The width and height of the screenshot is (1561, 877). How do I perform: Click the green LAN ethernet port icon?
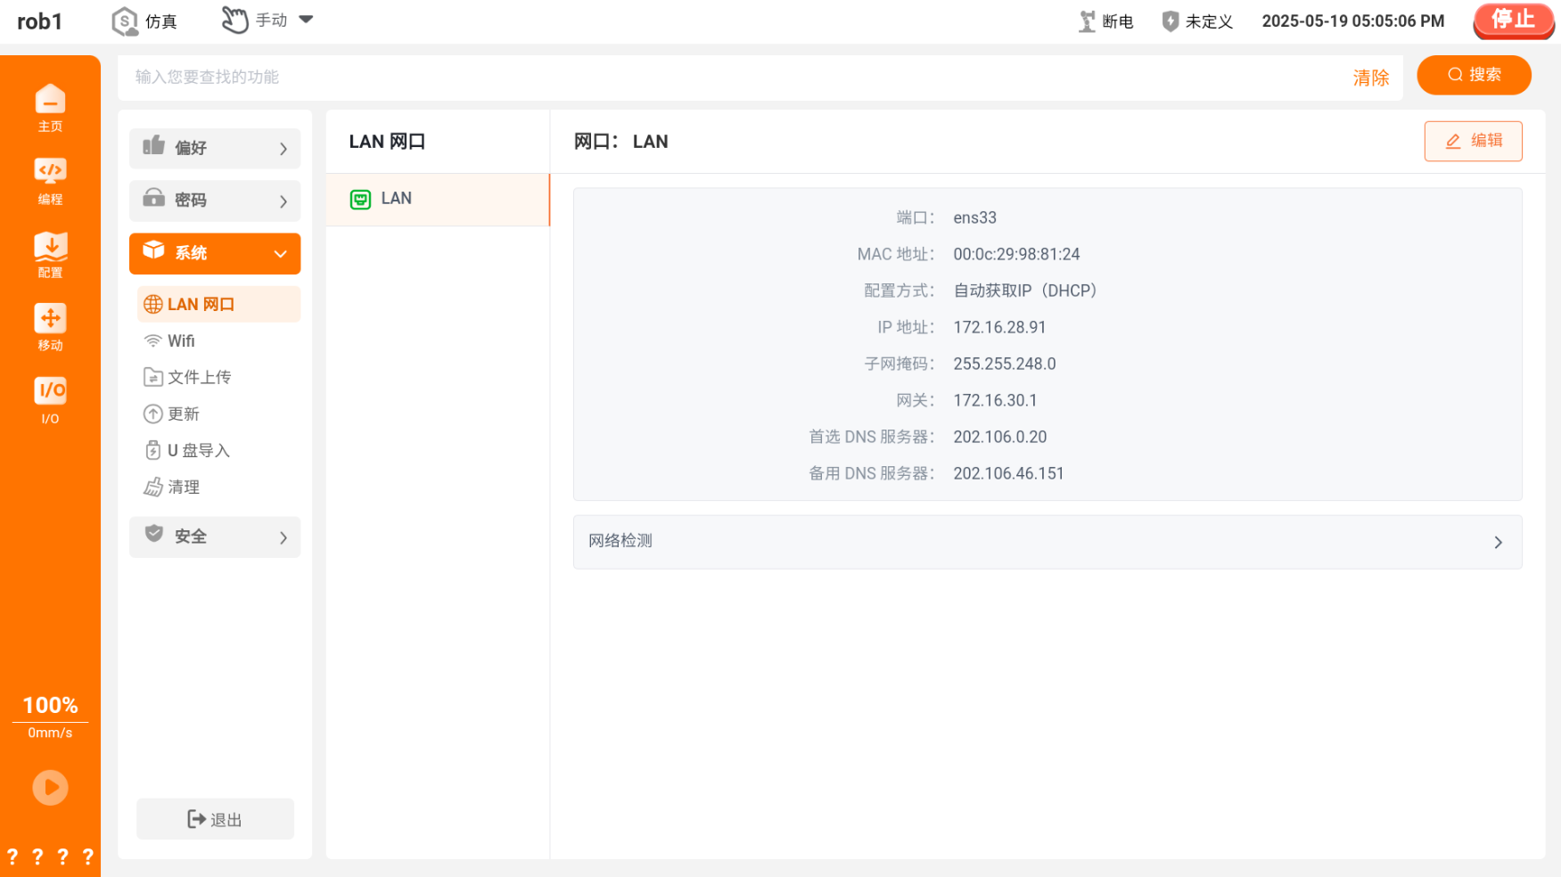coord(360,200)
